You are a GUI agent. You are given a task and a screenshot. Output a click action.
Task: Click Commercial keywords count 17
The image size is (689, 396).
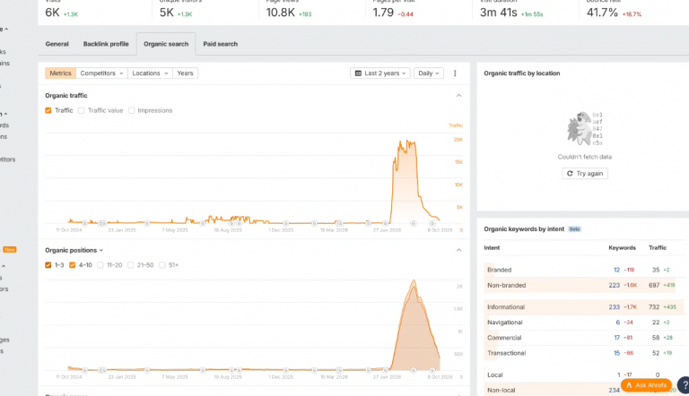tap(617, 338)
